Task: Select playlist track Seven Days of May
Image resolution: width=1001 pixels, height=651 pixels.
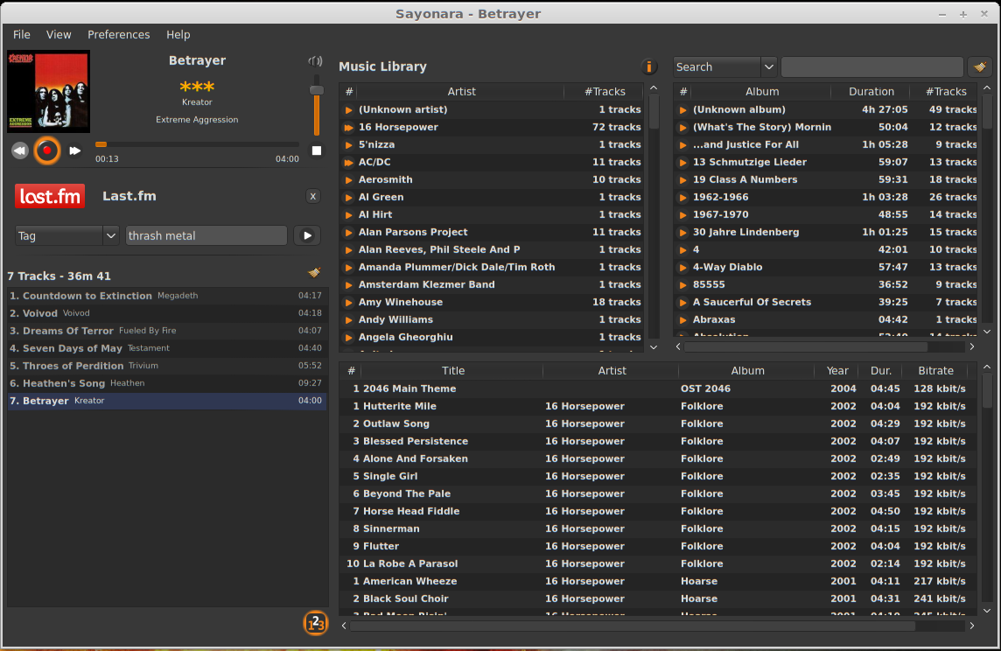Action: coord(166,348)
